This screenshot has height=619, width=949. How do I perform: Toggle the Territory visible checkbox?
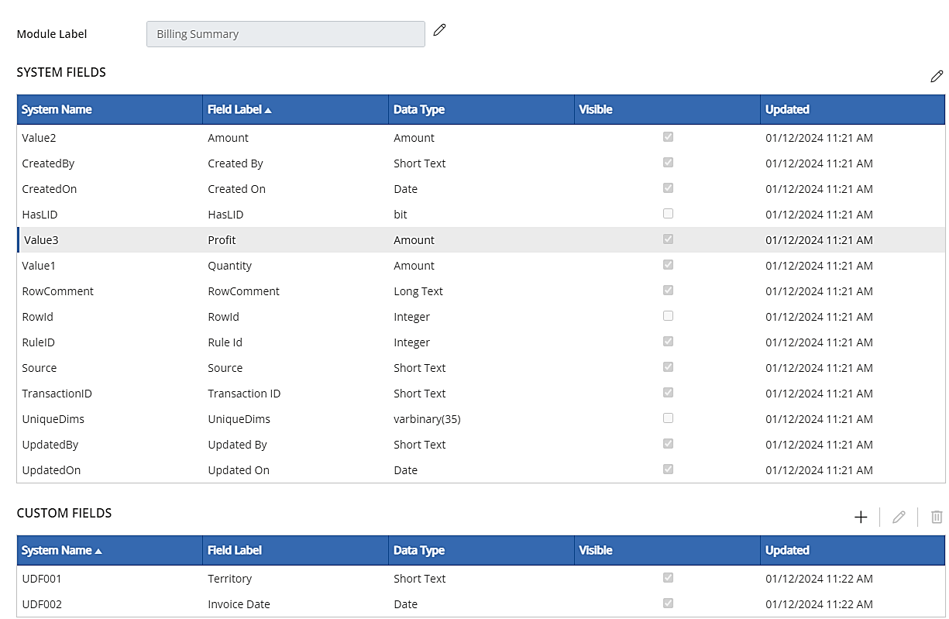668,577
